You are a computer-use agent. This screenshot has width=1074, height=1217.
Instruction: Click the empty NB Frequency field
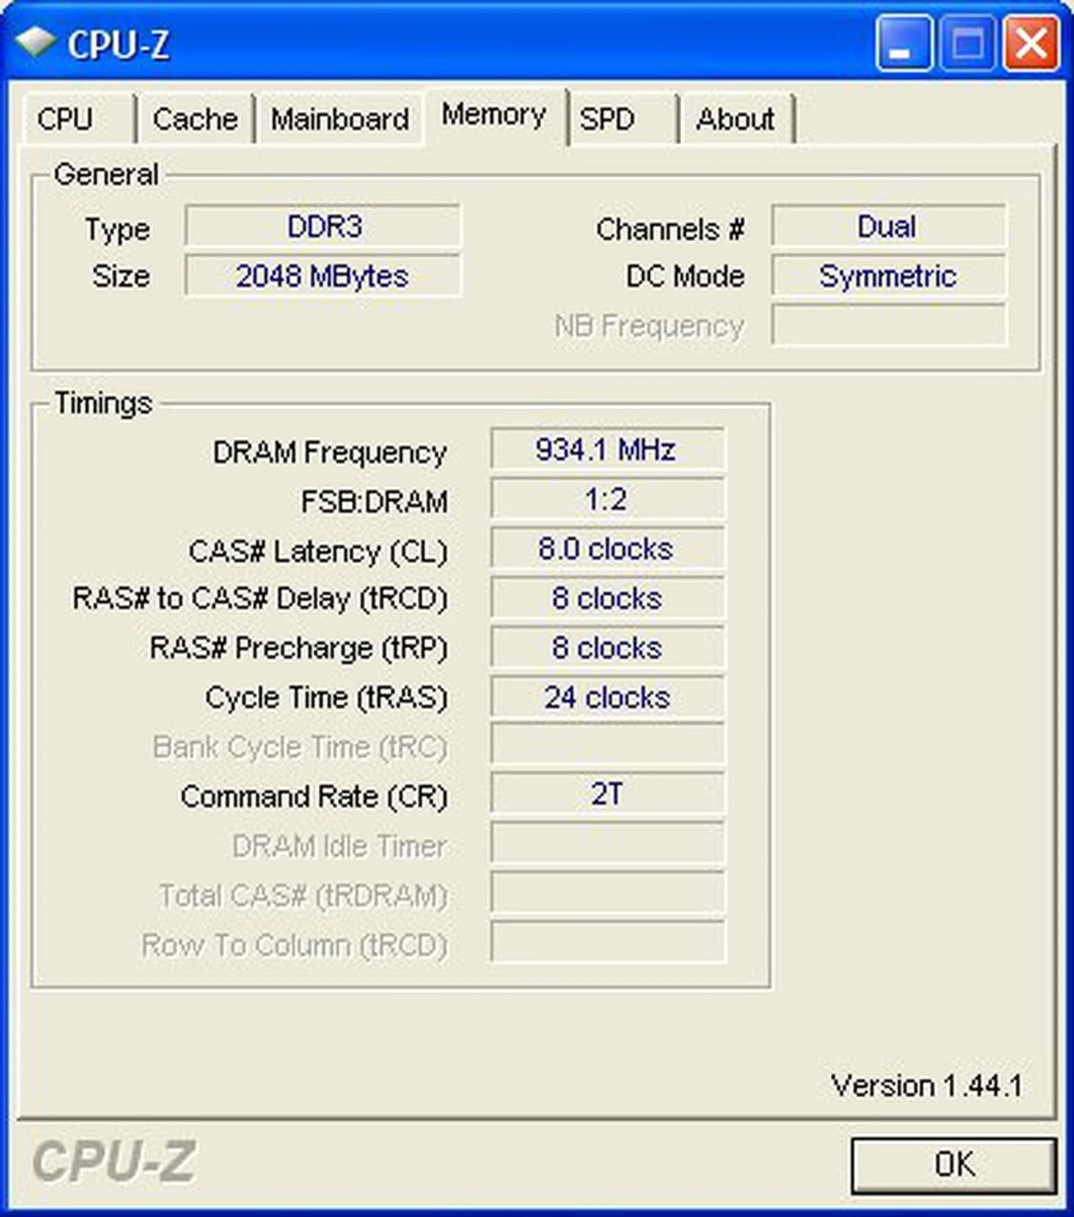point(889,325)
